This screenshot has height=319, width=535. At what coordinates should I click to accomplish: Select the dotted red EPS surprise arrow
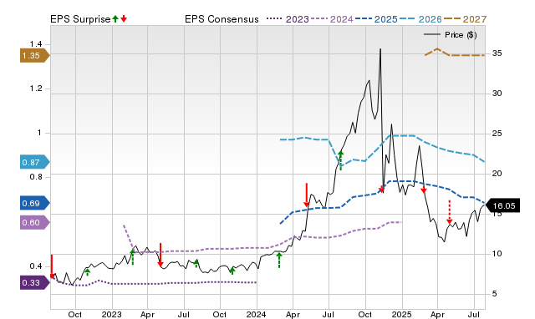pos(450,212)
